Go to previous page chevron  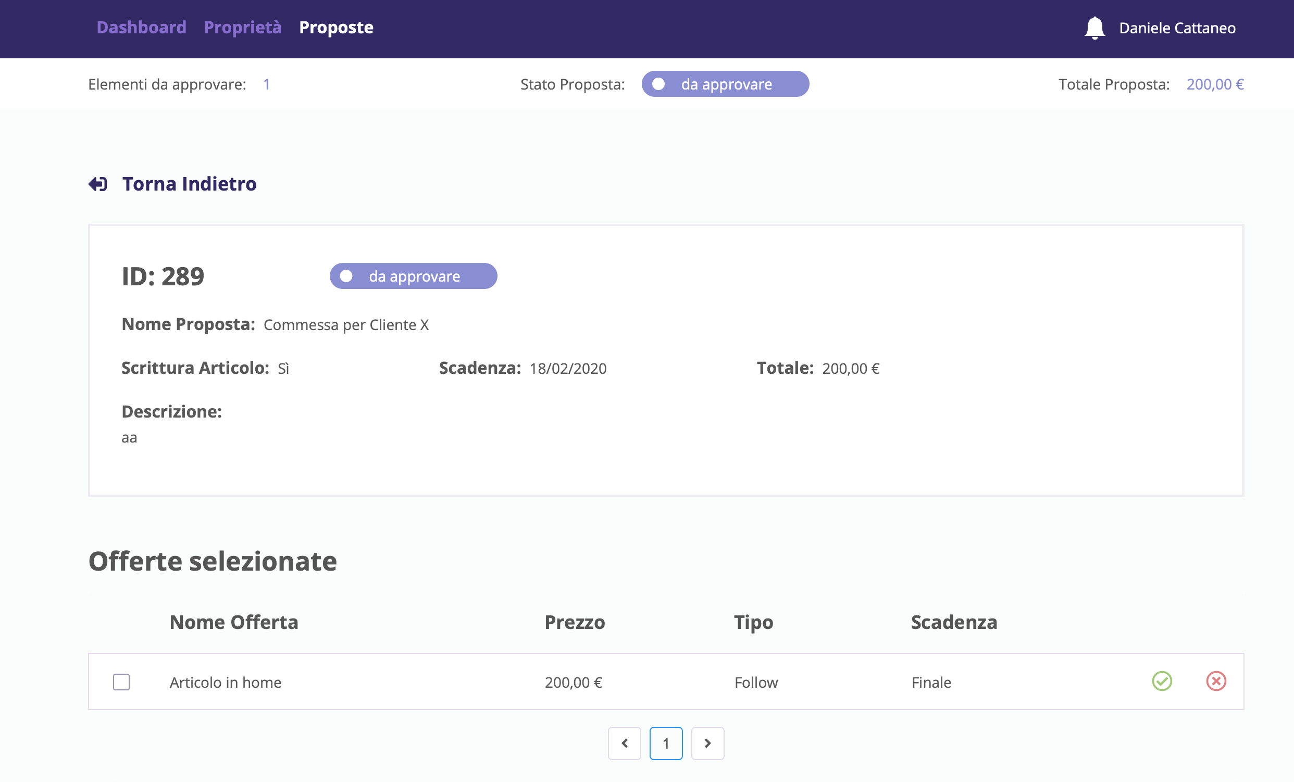(625, 743)
